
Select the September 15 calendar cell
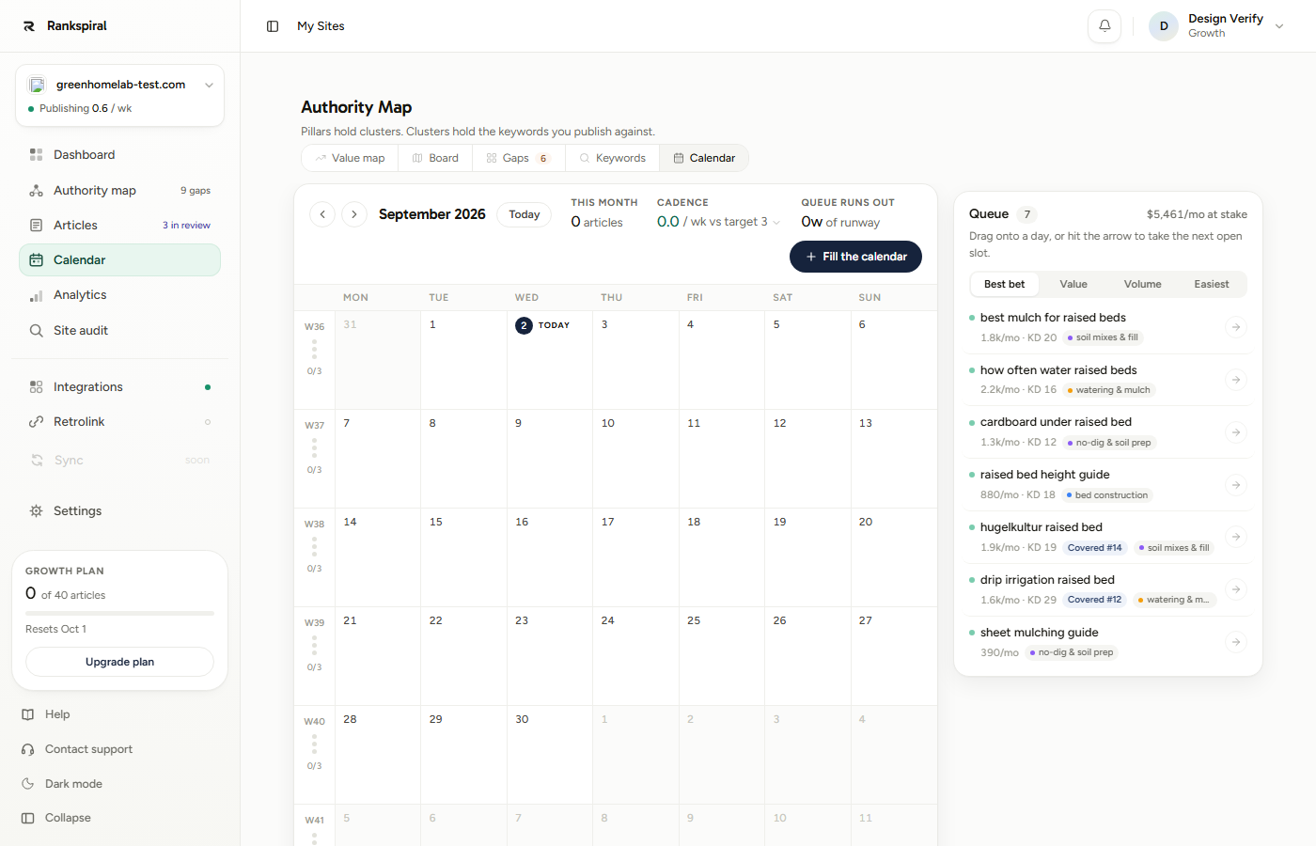tap(464, 557)
